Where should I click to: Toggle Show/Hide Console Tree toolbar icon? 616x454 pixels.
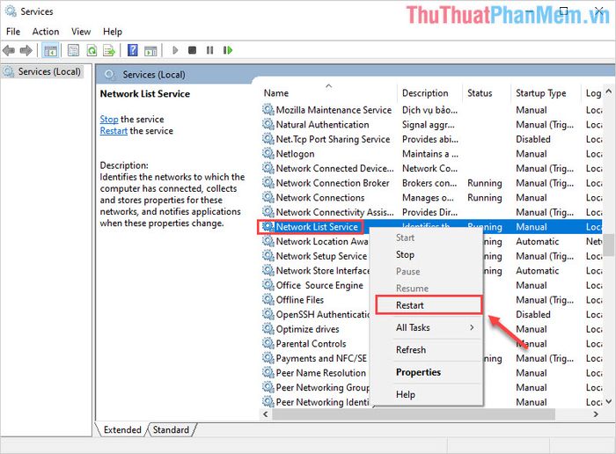click(x=50, y=50)
